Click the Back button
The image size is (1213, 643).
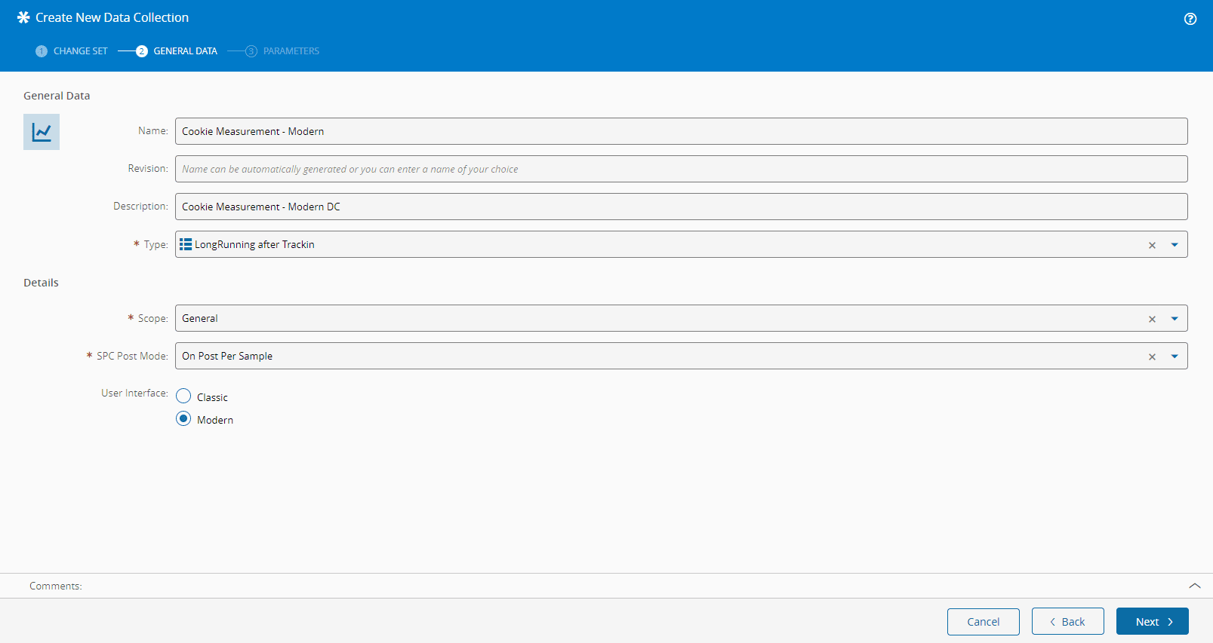1068,622
